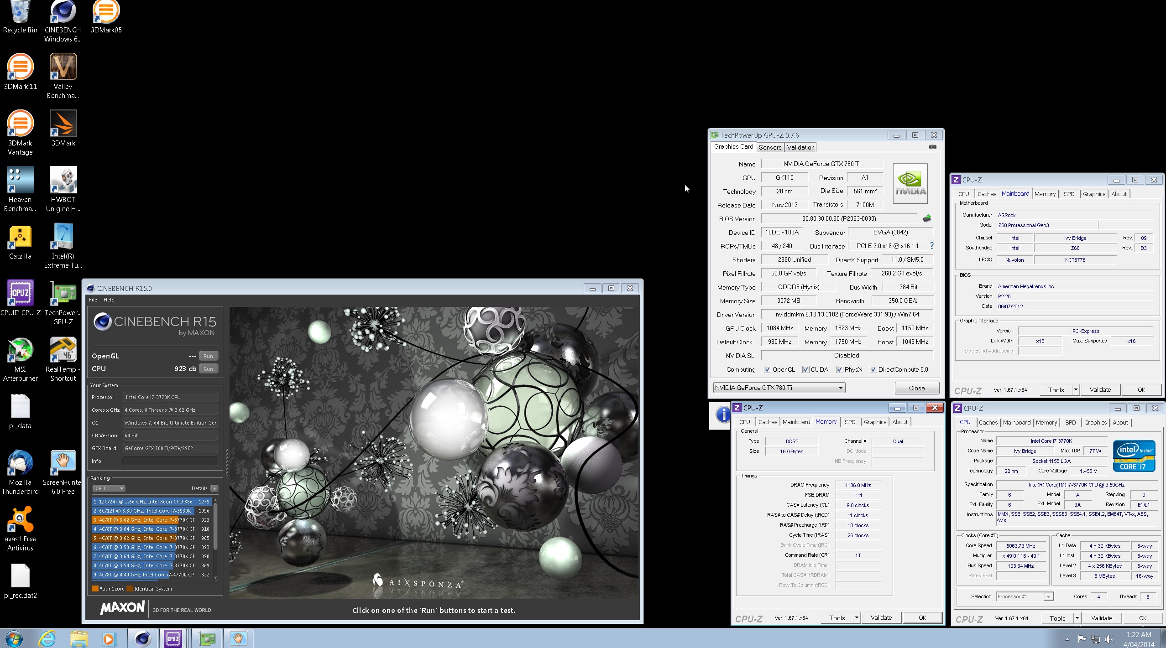This screenshot has height=648, width=1166.
Task: Open the Heaven Benchmark desktop shortcut
Action: [x=20, y=189]
